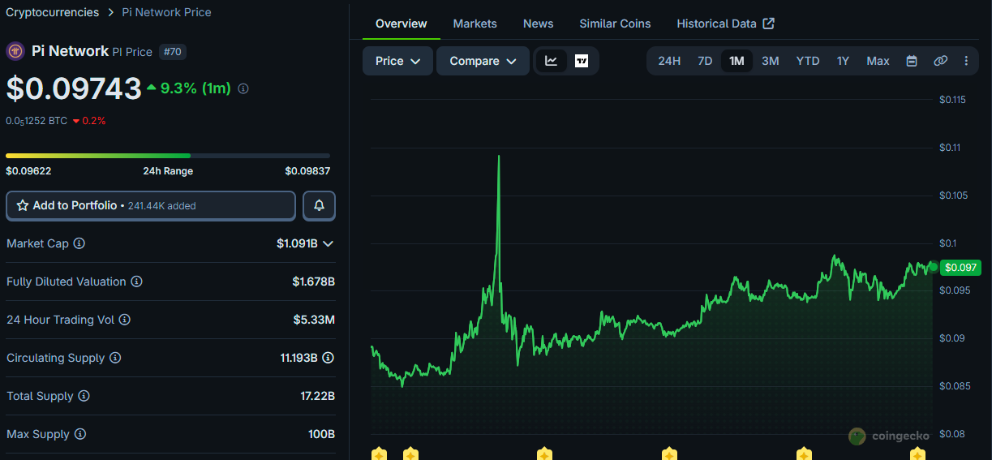
Task: Click the $5.33M trading volume value
Action: tap(314, 320)
